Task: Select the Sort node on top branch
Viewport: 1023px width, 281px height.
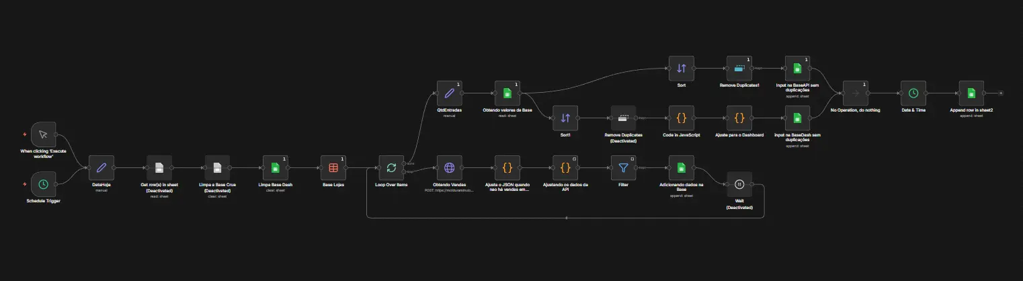Action: tap(681, 69)
